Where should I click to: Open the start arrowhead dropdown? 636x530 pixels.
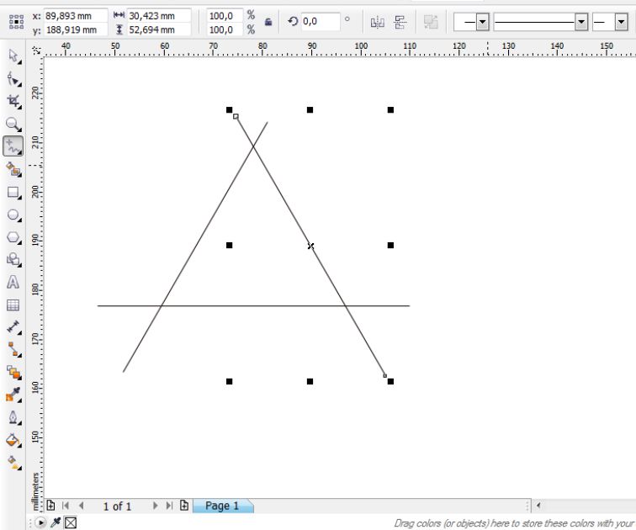(x=482, y=22)
